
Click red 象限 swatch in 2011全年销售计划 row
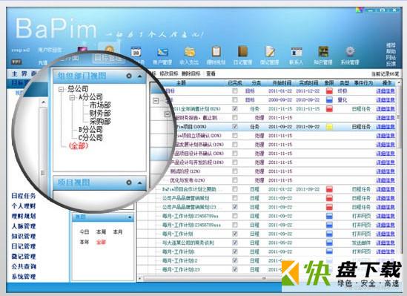click(x=329, y=109)
